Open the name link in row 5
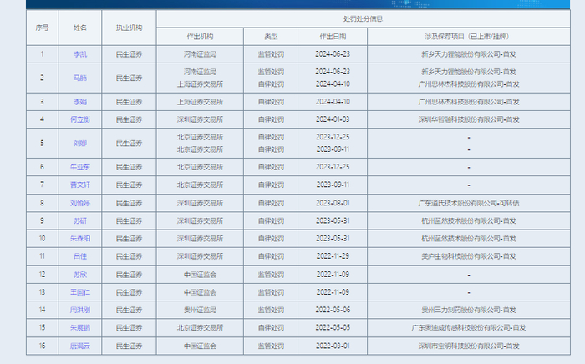The width and height of the screenshot is (585, 364). 80,144
